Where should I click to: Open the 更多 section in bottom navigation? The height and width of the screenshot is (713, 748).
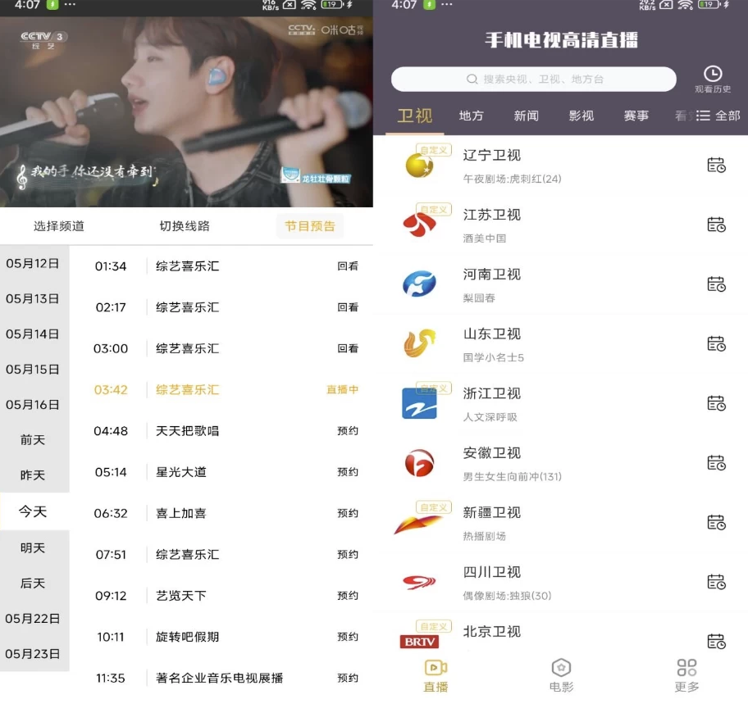point(686,674)
